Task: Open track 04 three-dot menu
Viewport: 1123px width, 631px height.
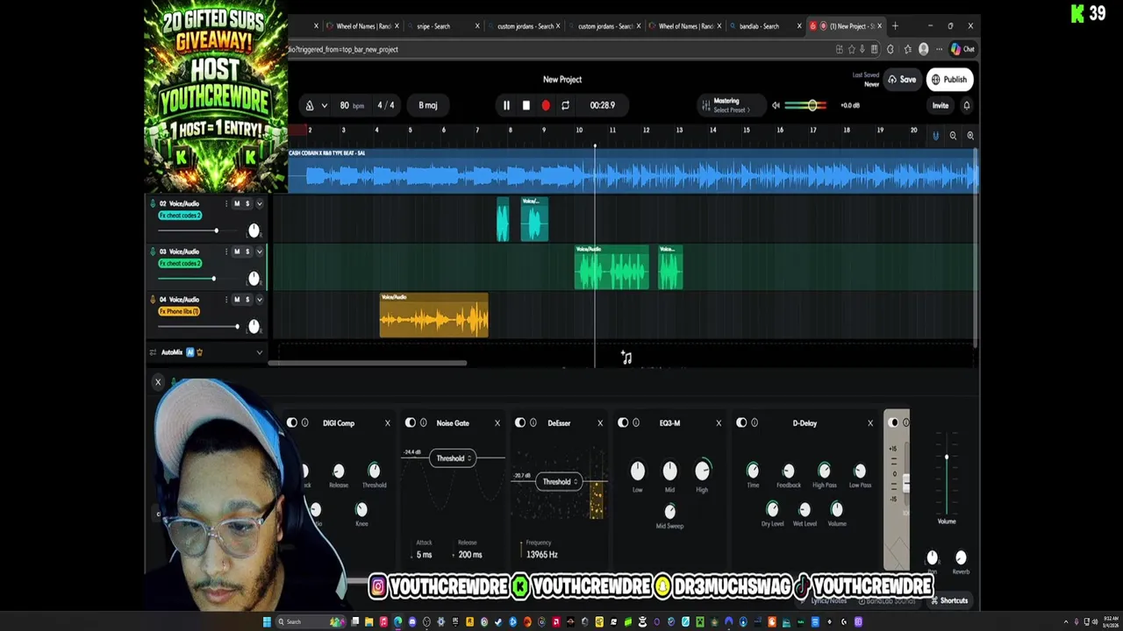Action: tap(226, 300)
